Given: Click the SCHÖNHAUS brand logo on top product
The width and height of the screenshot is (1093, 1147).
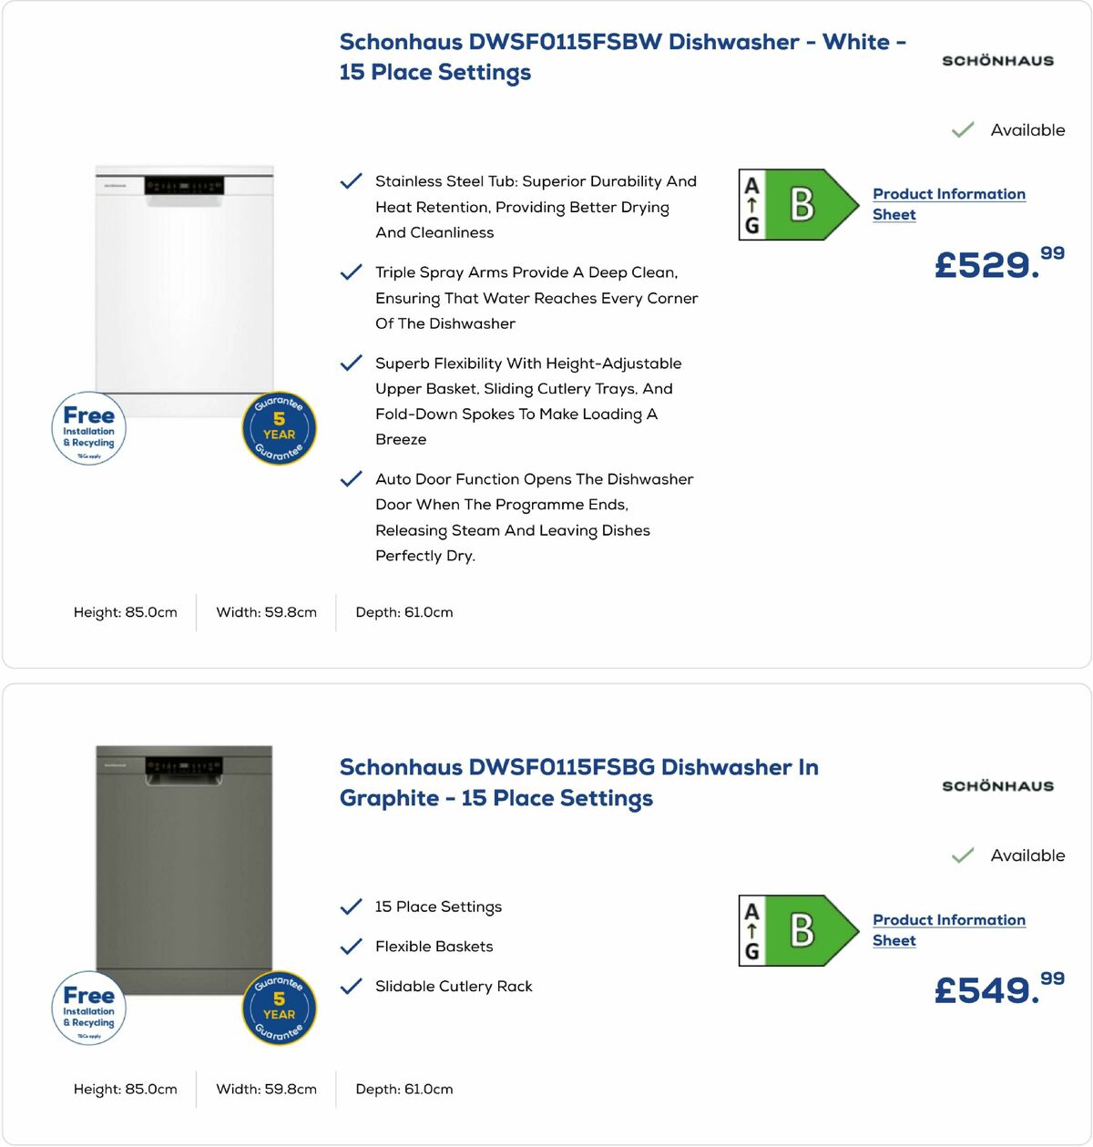Looking at the screenshot, I should 997,59.
